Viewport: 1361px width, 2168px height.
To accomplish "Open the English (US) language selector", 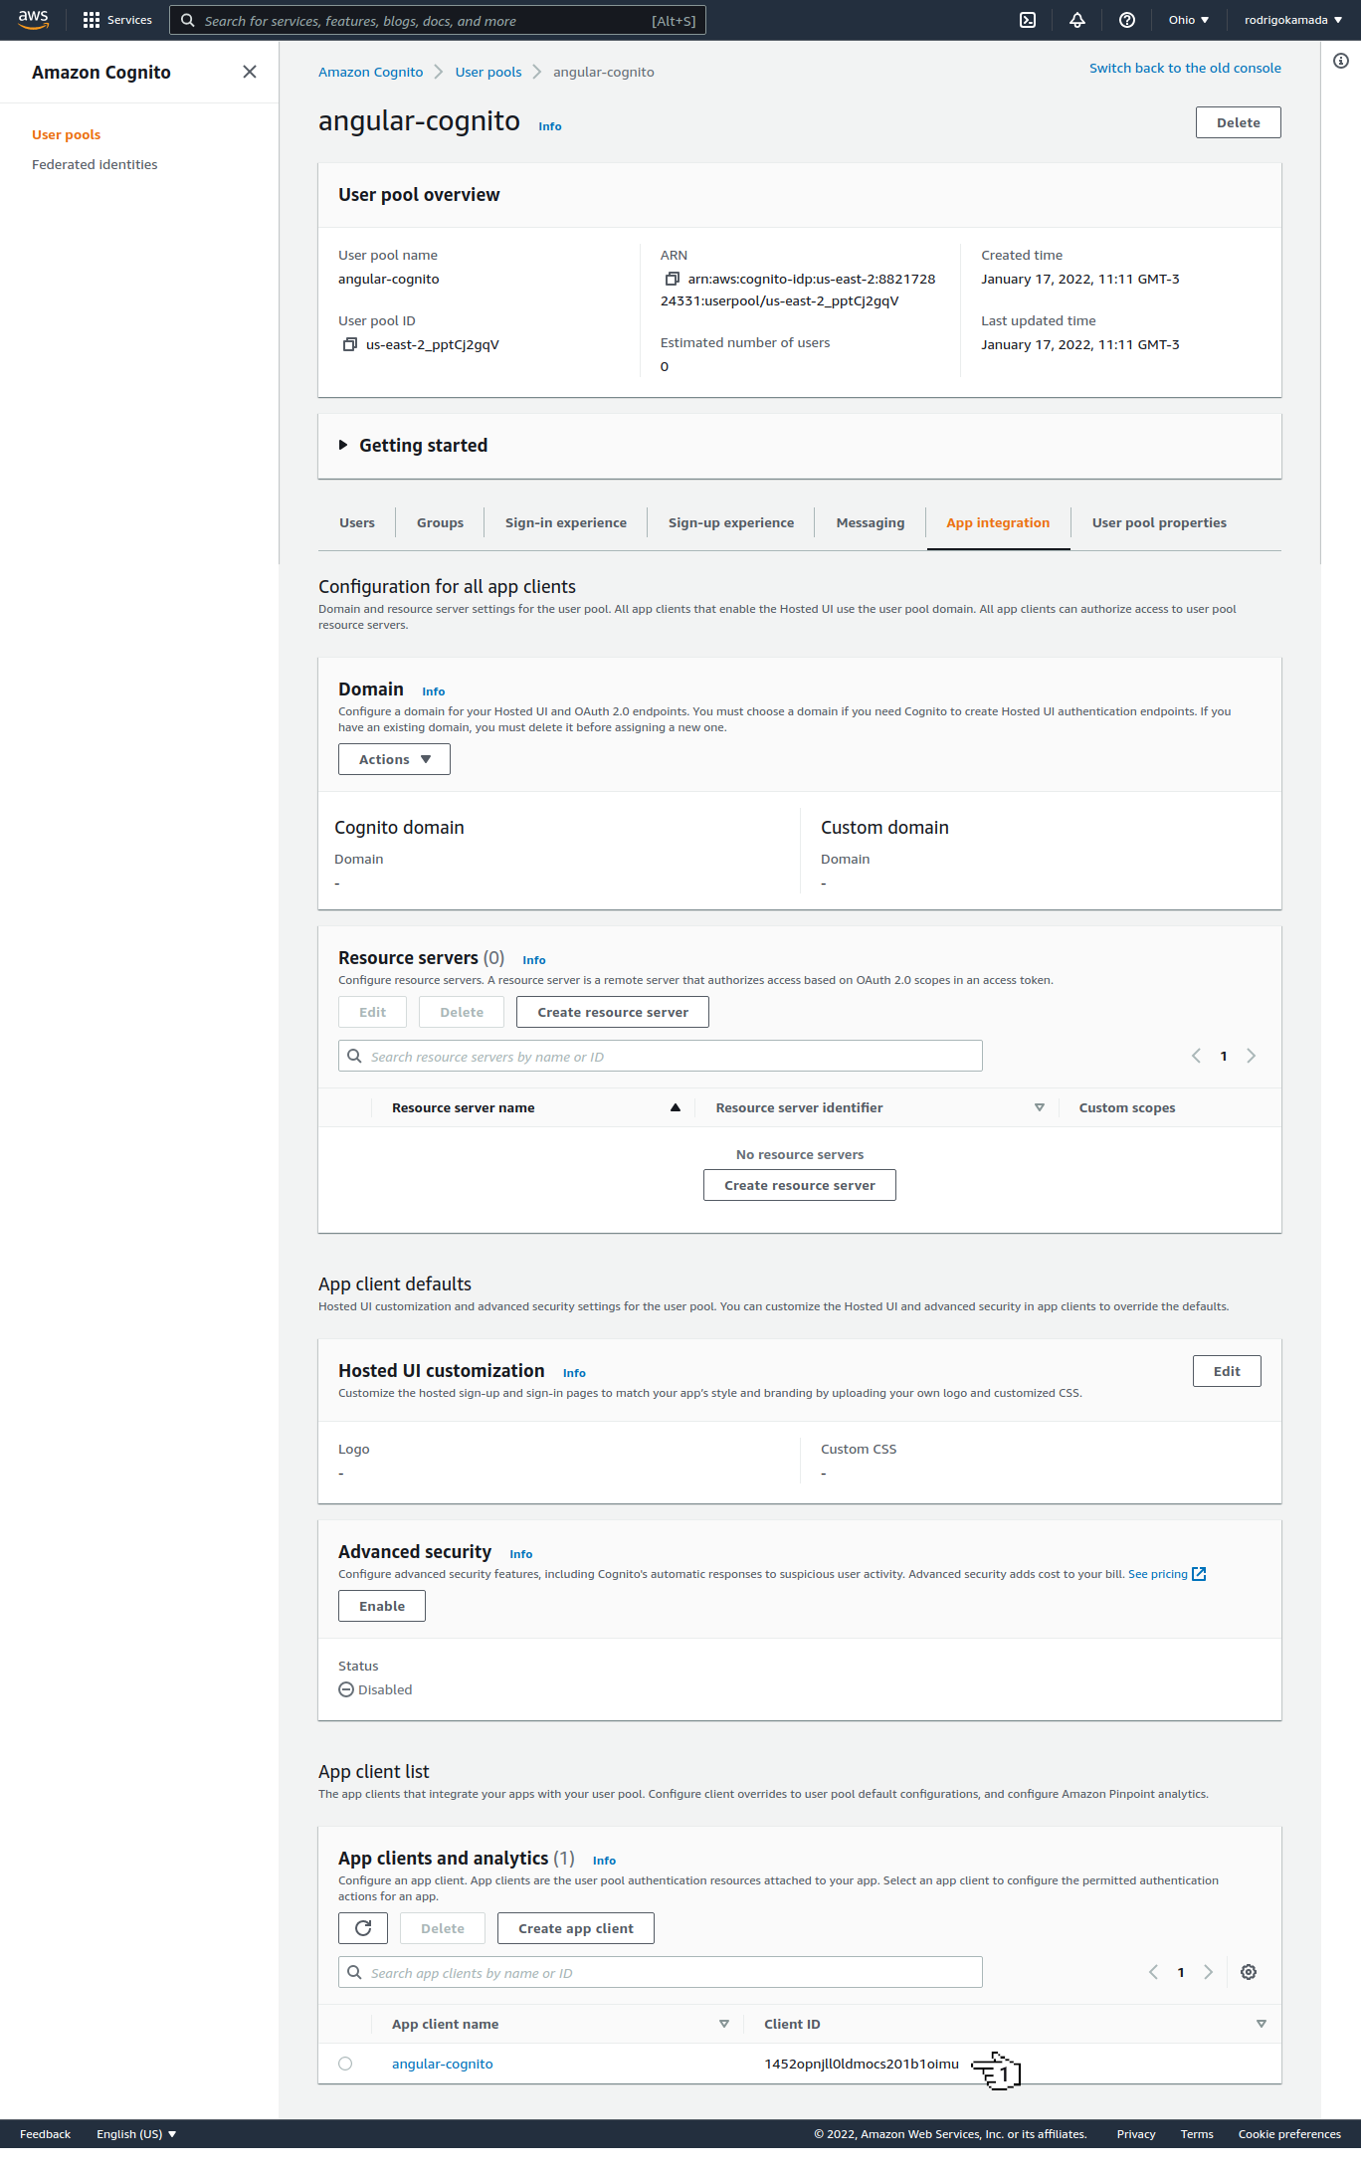I will pos(136,2134).
